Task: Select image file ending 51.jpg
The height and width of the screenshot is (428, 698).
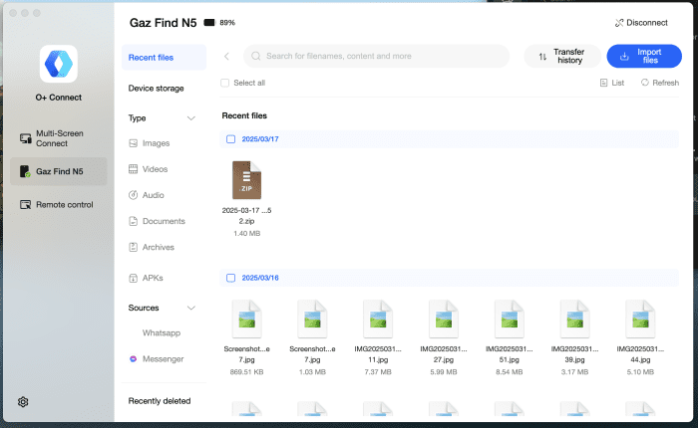Action: click(509, 320)
